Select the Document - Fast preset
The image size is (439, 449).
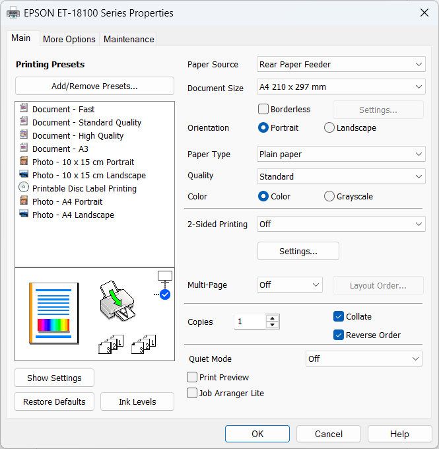click(63, 109)
